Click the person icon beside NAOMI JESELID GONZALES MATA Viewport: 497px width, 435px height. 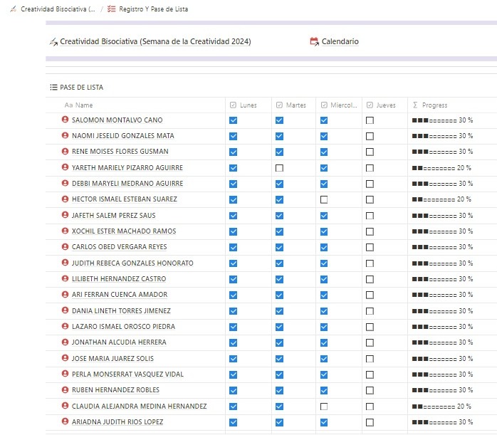tap(65, 135)
